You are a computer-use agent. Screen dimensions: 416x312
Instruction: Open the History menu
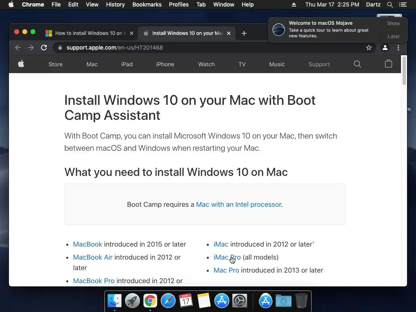tap(115, 4)
